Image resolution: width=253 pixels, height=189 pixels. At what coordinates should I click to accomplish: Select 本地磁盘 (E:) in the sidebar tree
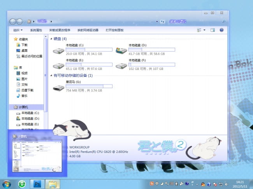tap(30, 124)
